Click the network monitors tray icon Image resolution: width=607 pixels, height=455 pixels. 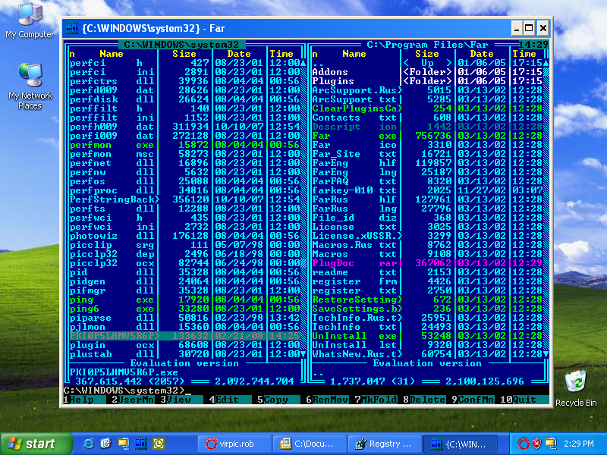pos(551,444)
